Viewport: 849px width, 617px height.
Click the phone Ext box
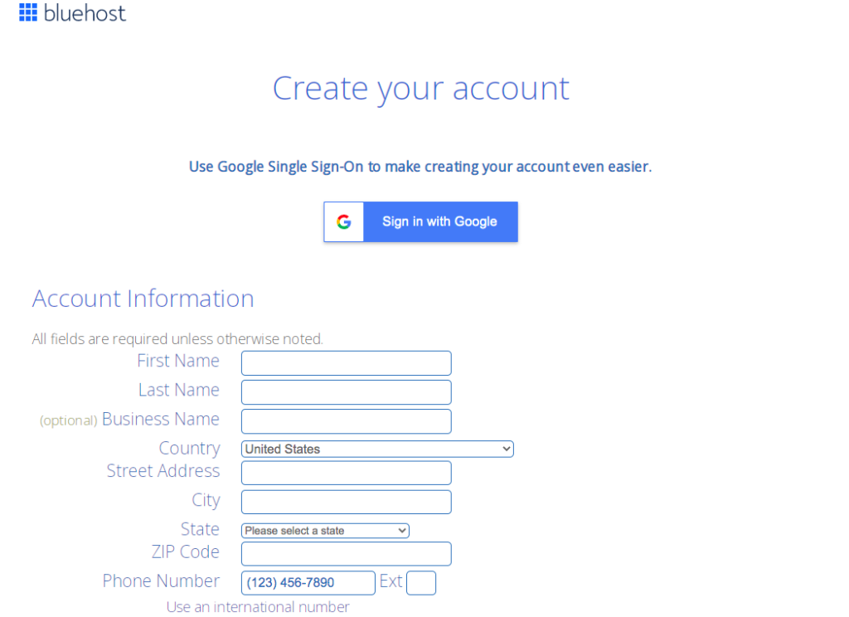[421, 583]
